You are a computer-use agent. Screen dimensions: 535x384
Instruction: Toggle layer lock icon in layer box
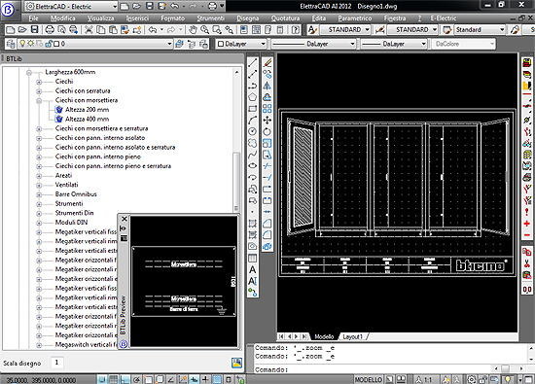tap(50, 44)
